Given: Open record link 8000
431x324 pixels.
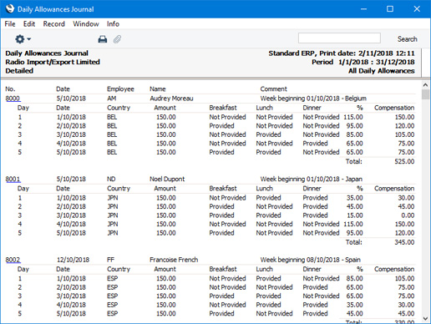Looking at the screenshot, I should point(13,99).
